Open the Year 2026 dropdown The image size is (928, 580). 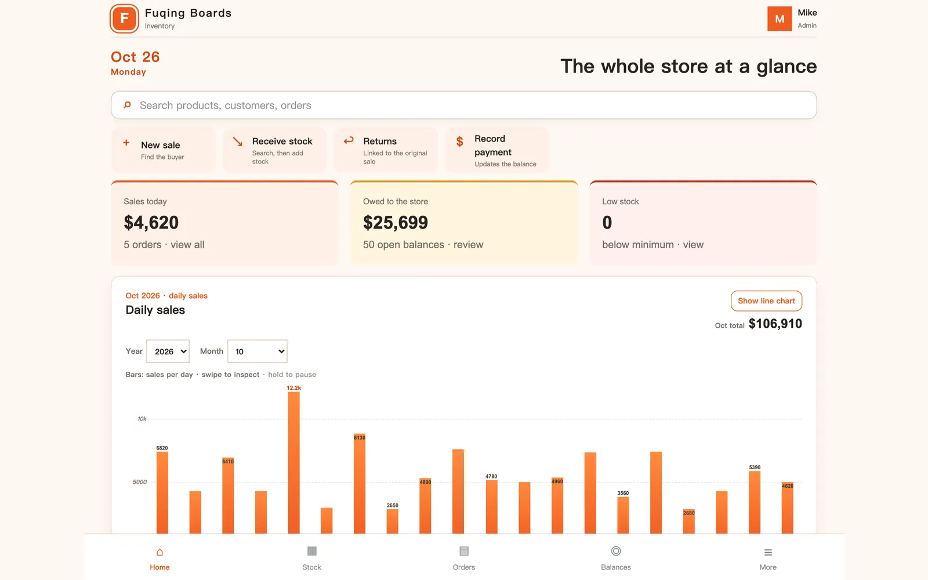pos(168,351)
